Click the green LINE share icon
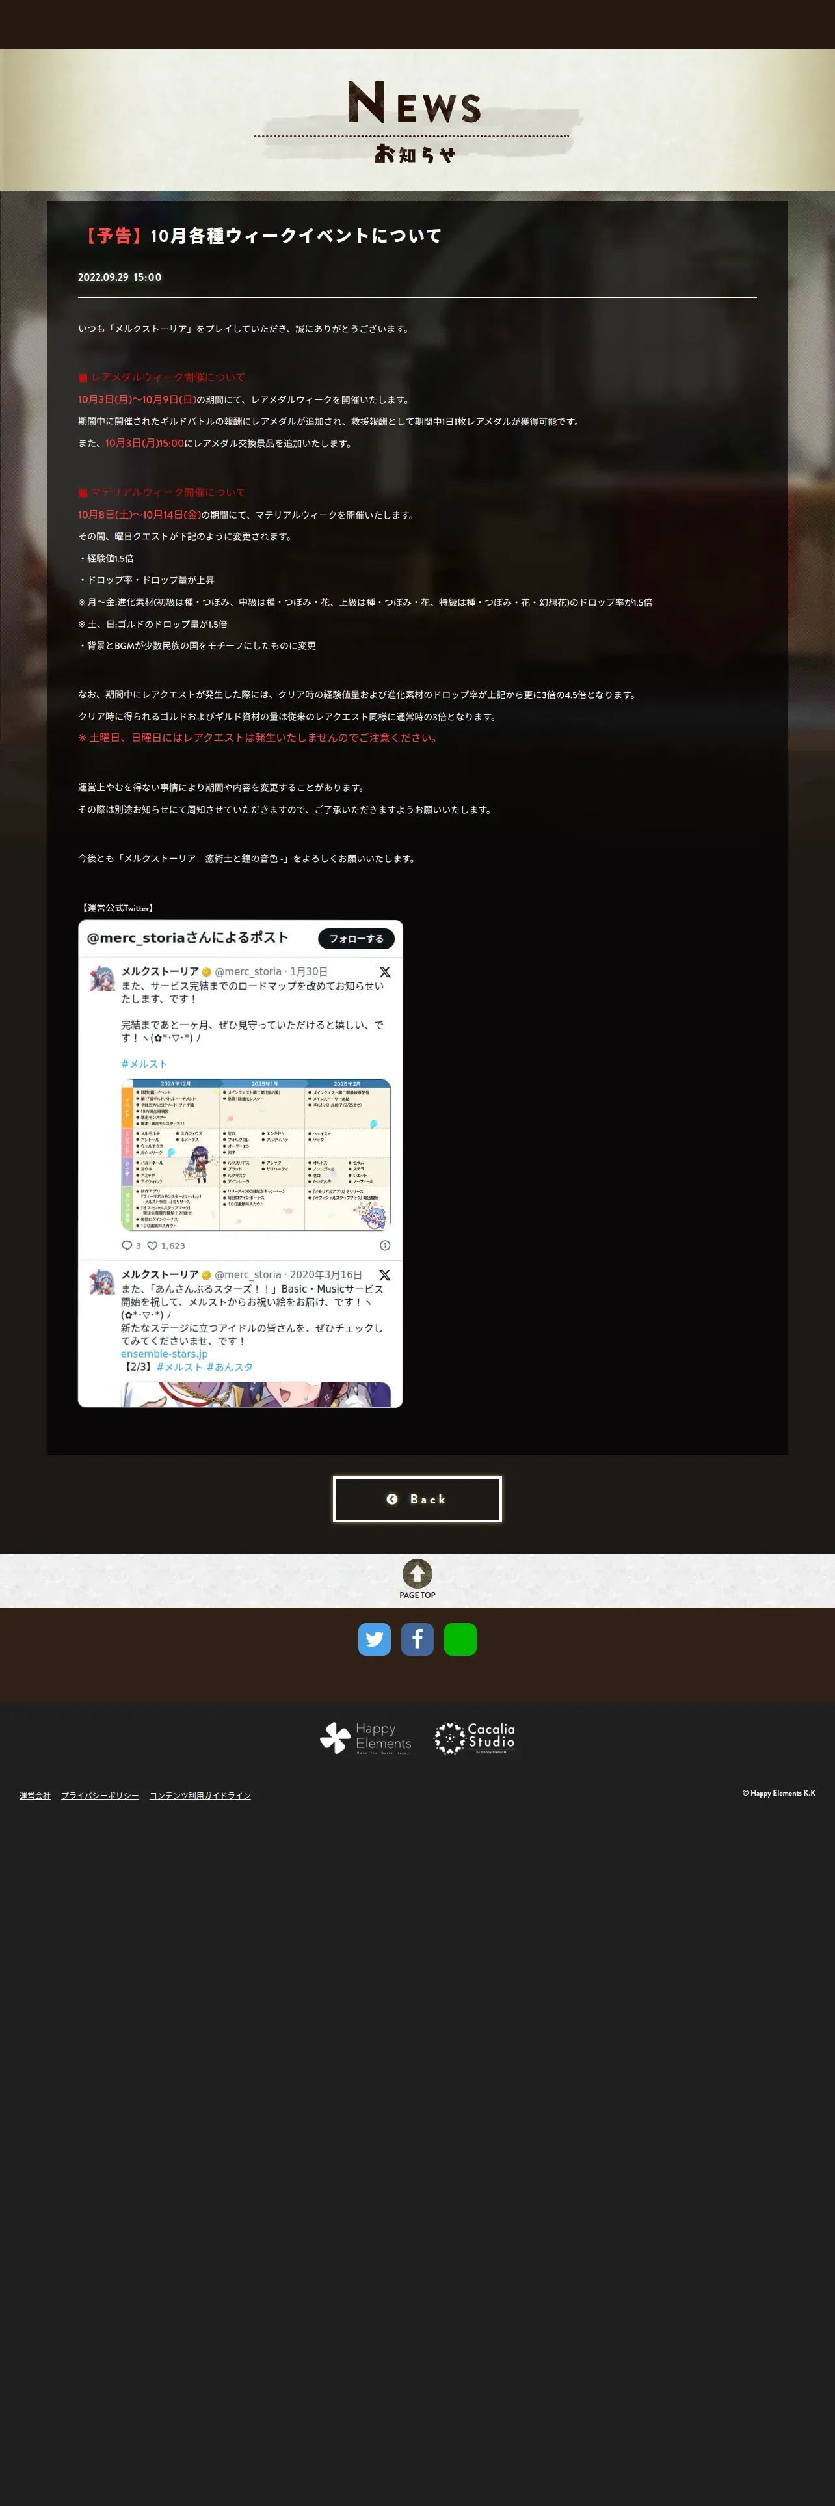Viewport: 835px width, 2506px height. click(460, 1639)
